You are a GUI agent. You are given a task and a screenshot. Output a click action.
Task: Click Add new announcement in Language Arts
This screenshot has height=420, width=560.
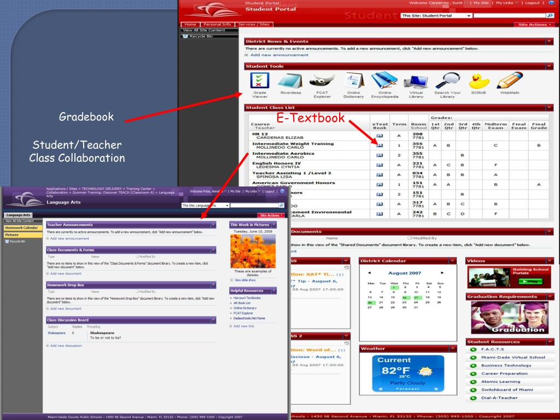(69, 238)
